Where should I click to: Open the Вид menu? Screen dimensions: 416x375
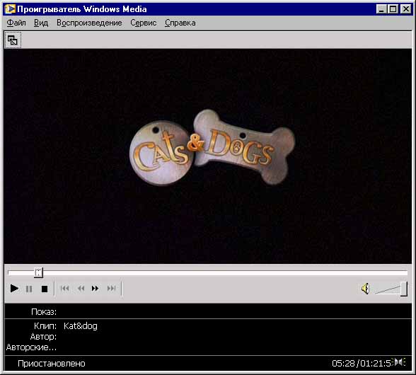[x=41, y=23]
